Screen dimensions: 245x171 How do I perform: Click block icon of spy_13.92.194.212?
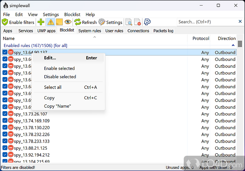(x=11, y=155)
